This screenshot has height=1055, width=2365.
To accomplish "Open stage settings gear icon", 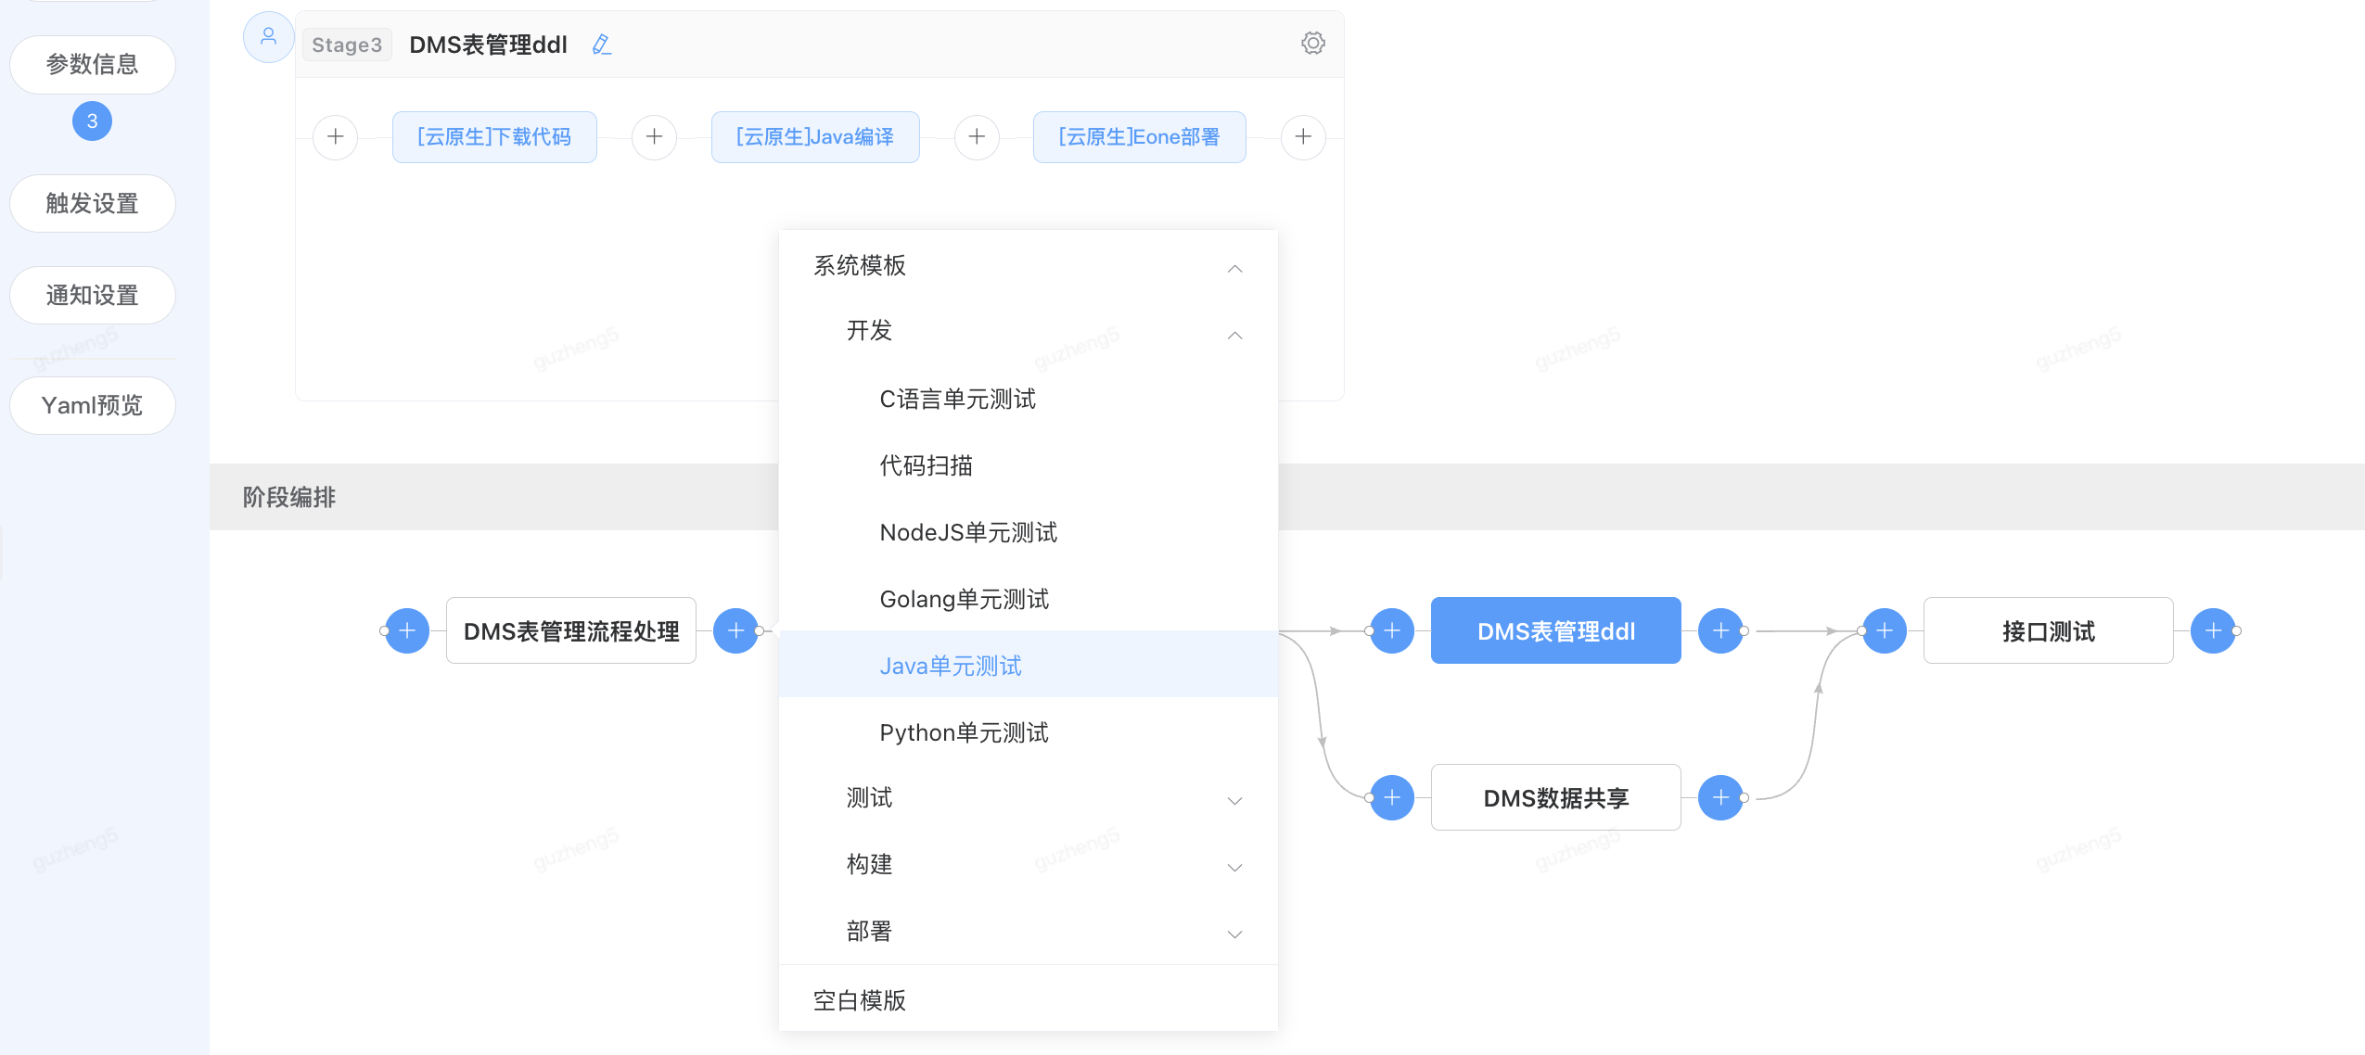I will [1312, 43].
